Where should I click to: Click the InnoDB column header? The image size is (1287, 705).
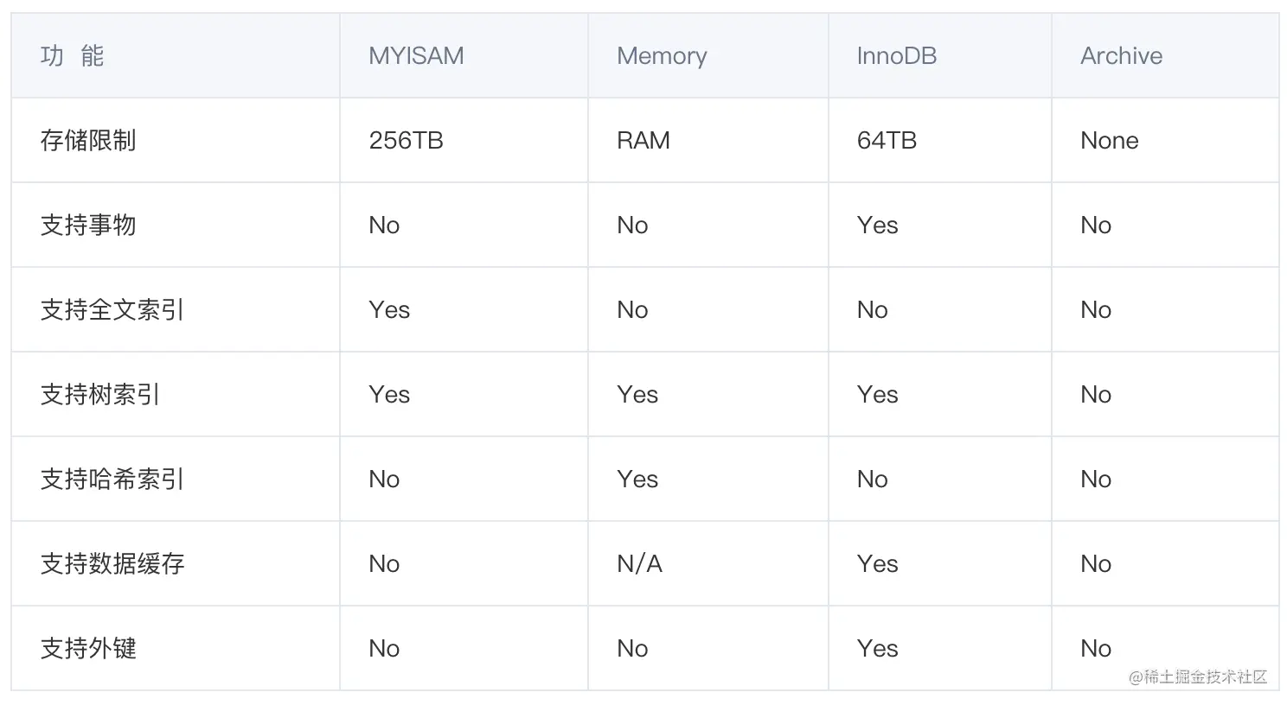896,56
